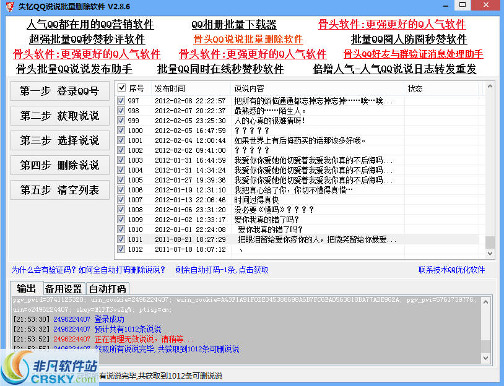Open link 批量QQ同时在线秒赞秒软件

tap(220, 69)
